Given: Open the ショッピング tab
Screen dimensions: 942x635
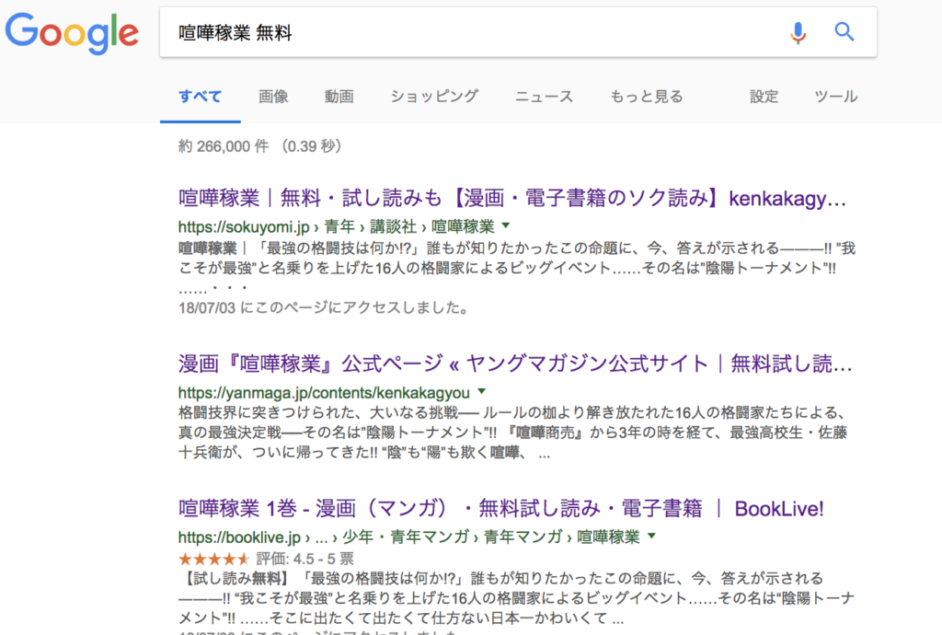Looking at the screenshot, I should click(x=434, y=96).
